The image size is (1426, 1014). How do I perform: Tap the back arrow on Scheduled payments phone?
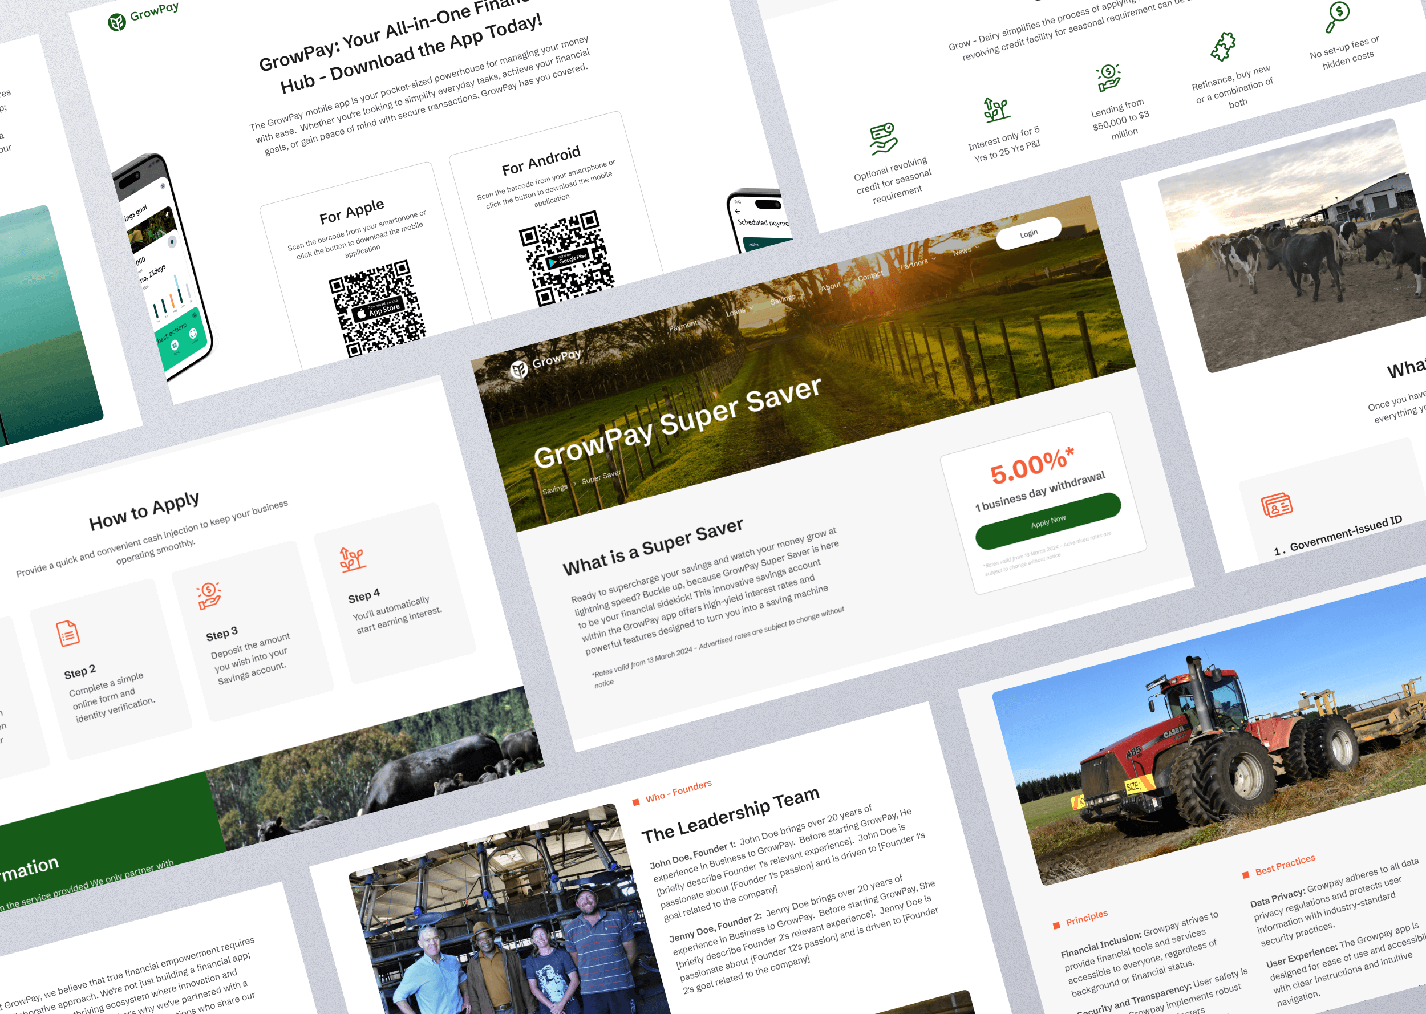[738, 211]
